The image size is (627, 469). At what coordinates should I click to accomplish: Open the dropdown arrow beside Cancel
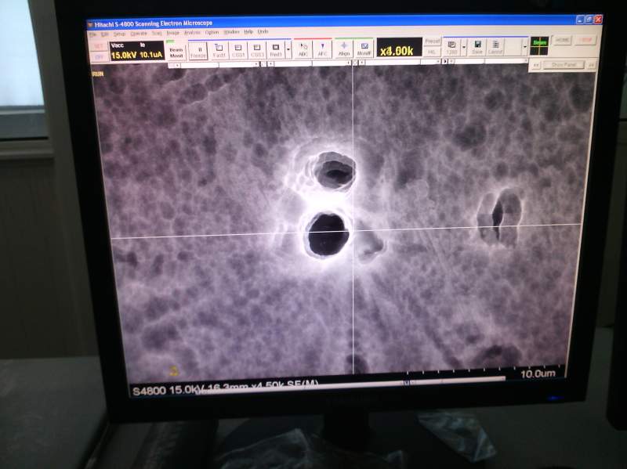(x=524, y=47)
